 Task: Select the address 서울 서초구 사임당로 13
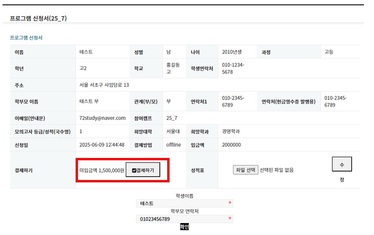point(104,85)
